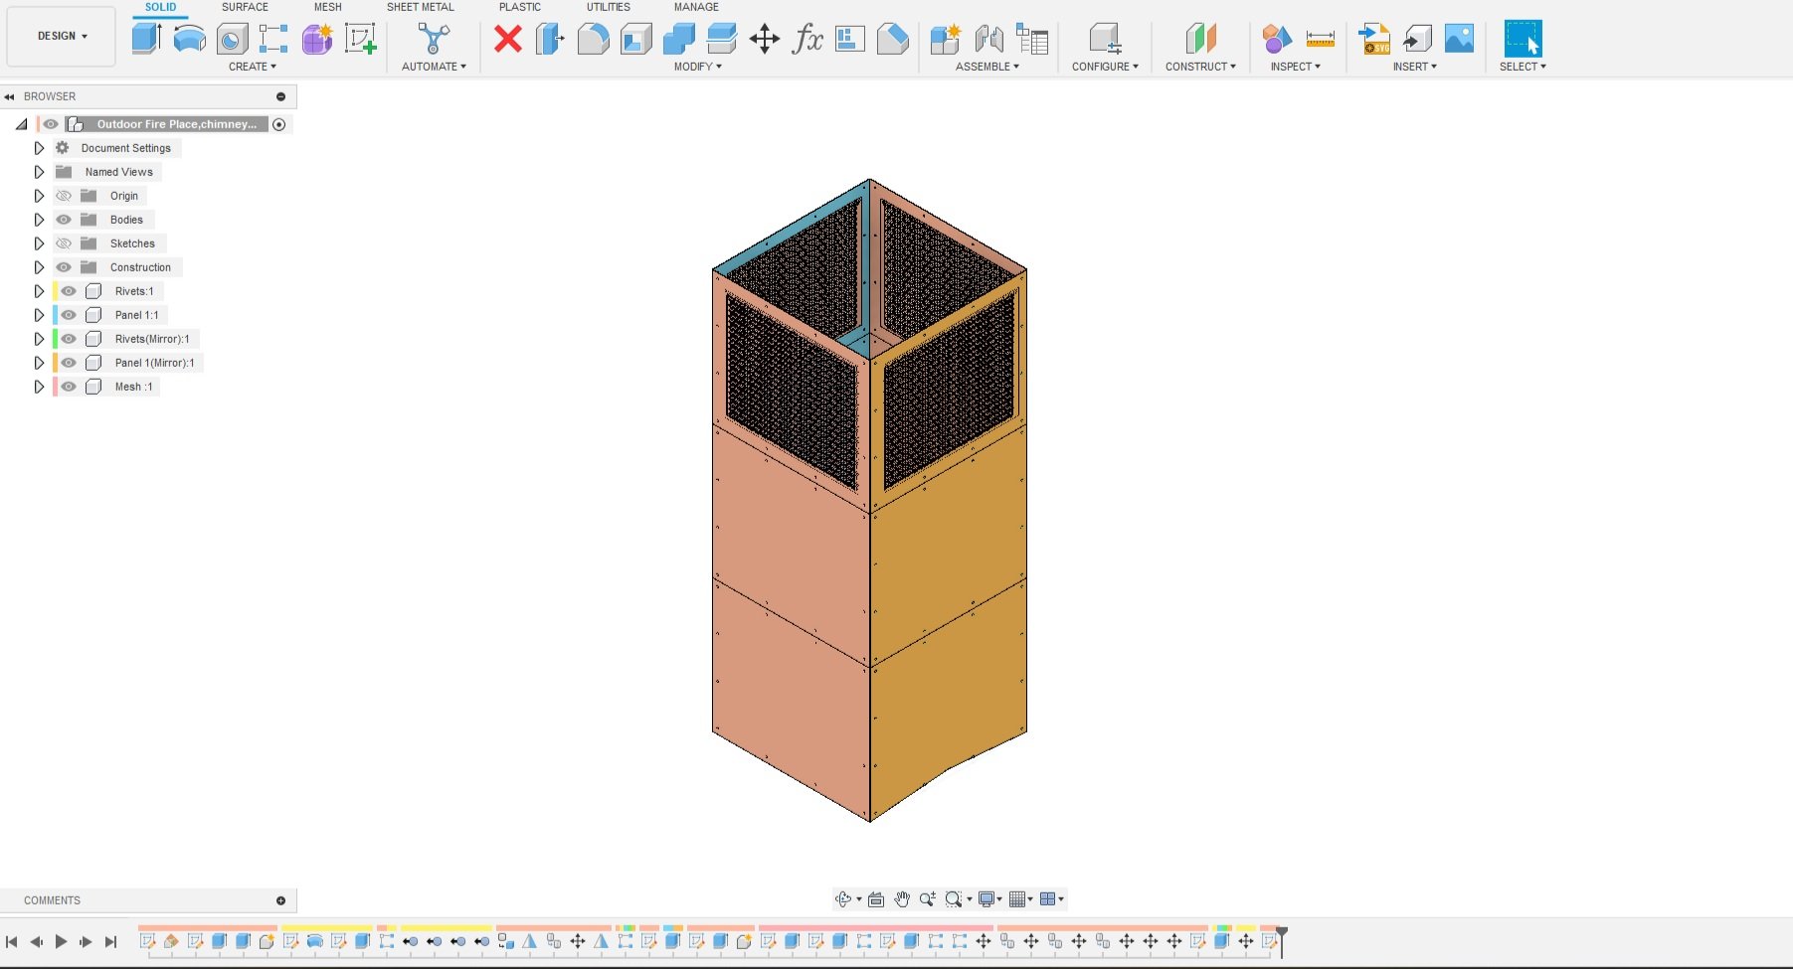This screenshot has width=1793, height=969.
Task: Select the Extrude tool
Action: click(147, 39)
